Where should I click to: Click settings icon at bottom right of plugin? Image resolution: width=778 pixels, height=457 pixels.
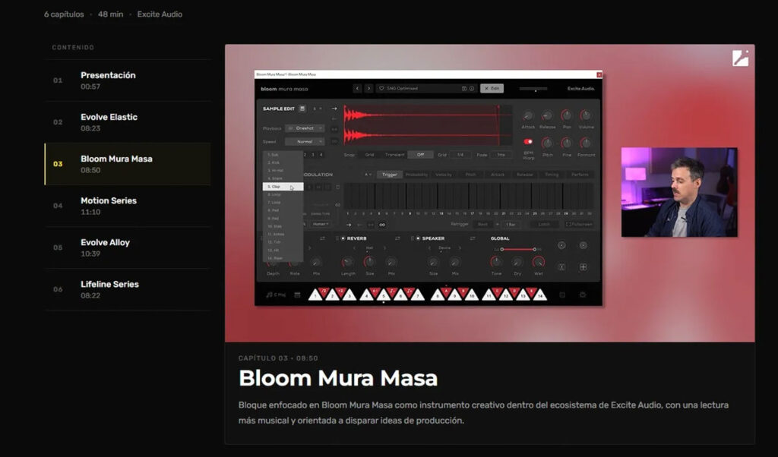click(583, 295)
